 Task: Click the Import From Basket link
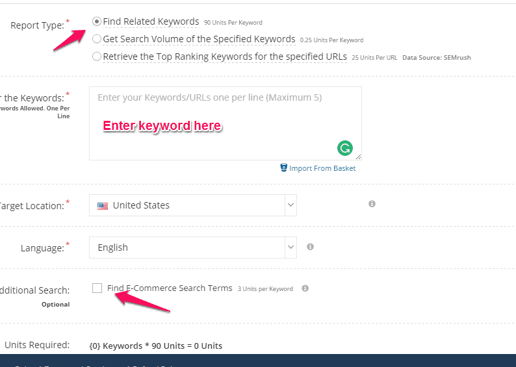322,168
